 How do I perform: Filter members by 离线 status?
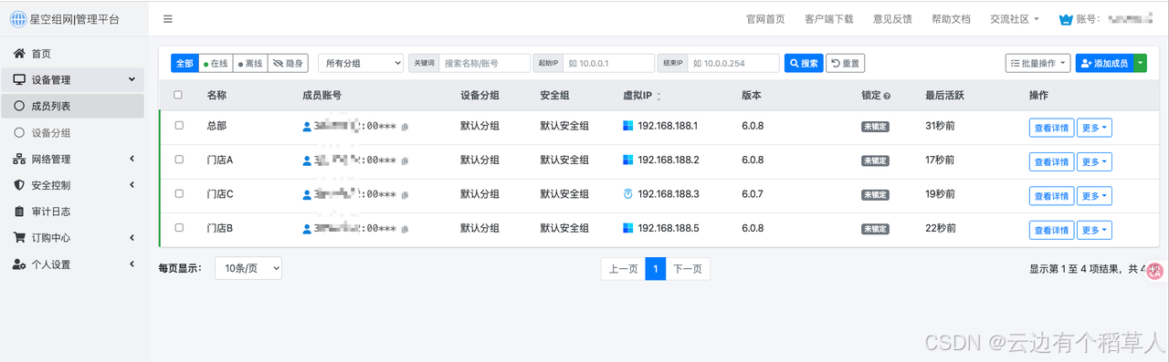click(250, 63)
